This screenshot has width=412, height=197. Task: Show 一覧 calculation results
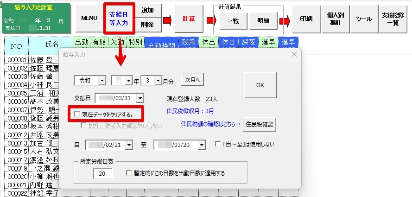[x=230, y=21]
